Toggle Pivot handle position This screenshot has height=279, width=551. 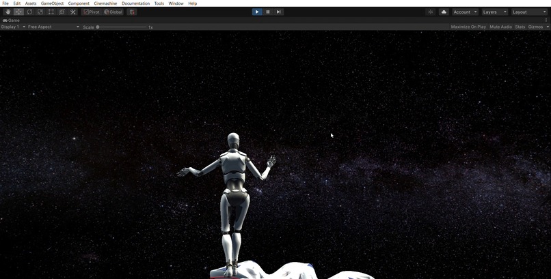(x=92, y=12)
